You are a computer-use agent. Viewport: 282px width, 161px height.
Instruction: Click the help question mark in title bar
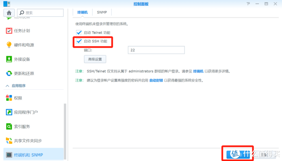[x=248, y=4]
